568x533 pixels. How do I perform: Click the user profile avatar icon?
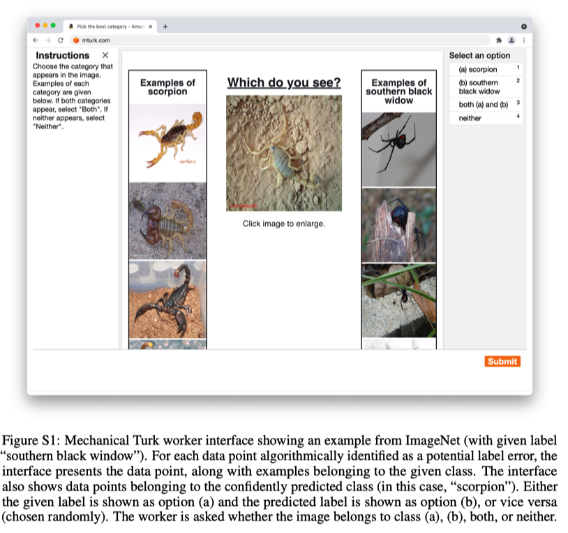point(511,40)
